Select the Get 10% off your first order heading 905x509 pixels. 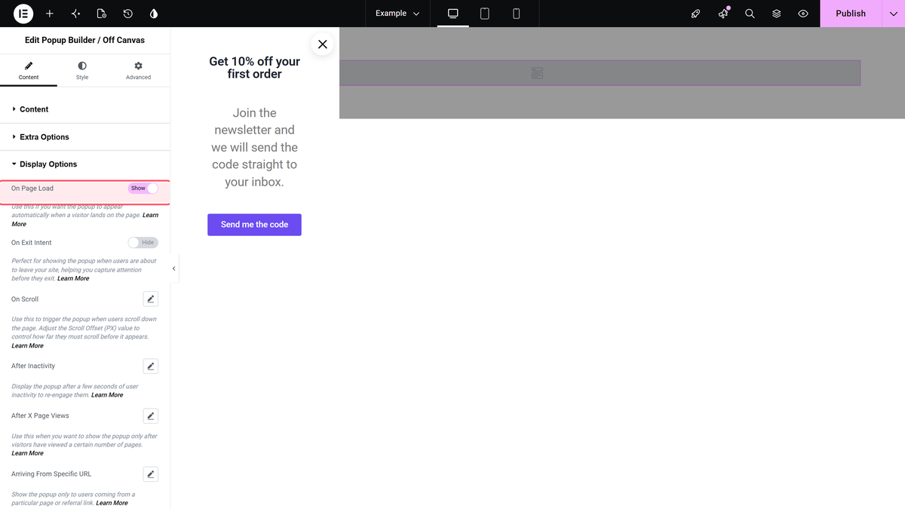pyautogui.click(x=254, y=68)
